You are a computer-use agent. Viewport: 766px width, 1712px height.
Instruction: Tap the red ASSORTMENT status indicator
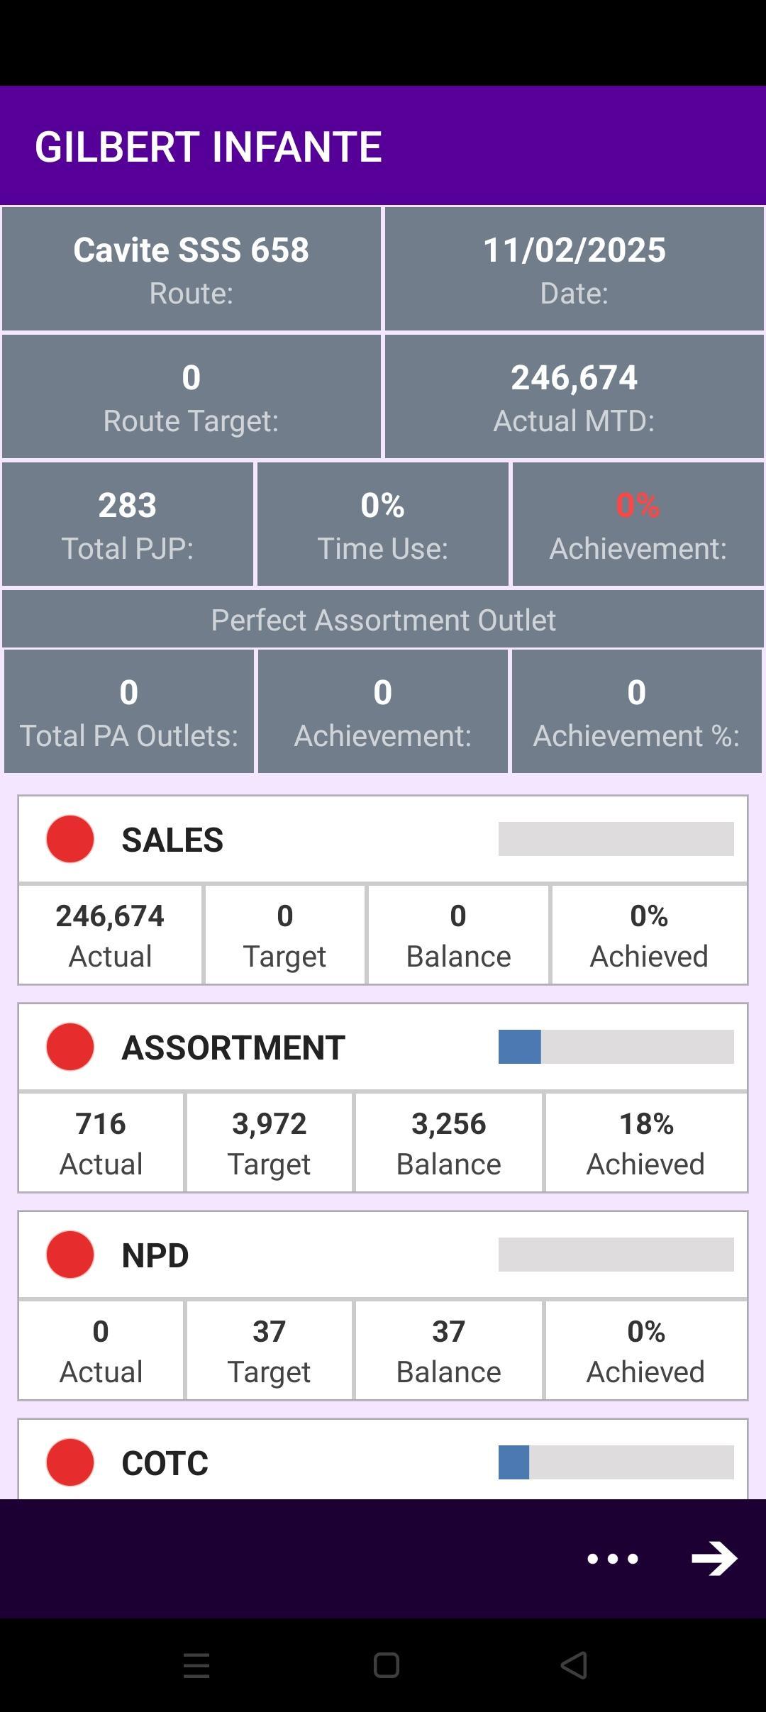pos(70,1047)
